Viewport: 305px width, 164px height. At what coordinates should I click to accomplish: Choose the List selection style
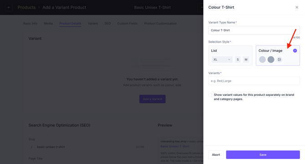coord(230,55)
